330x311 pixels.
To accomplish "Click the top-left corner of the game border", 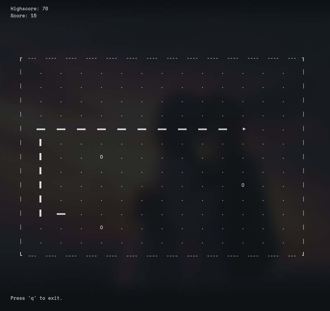I will (21, 59).
